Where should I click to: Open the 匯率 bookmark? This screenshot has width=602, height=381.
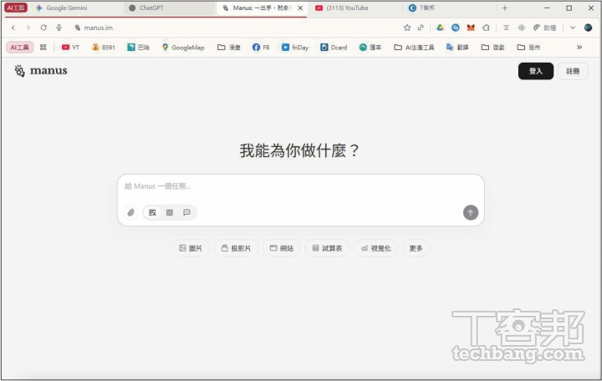[x=370, y=47]
